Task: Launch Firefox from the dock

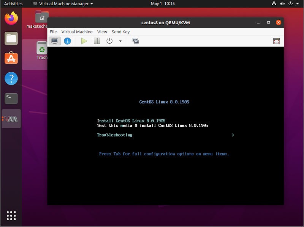Action: tap(11, 18)
